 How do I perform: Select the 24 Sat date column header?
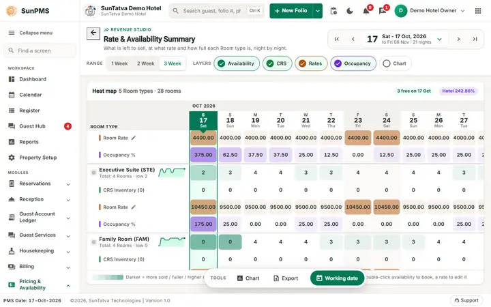click(x=387, y=121)
